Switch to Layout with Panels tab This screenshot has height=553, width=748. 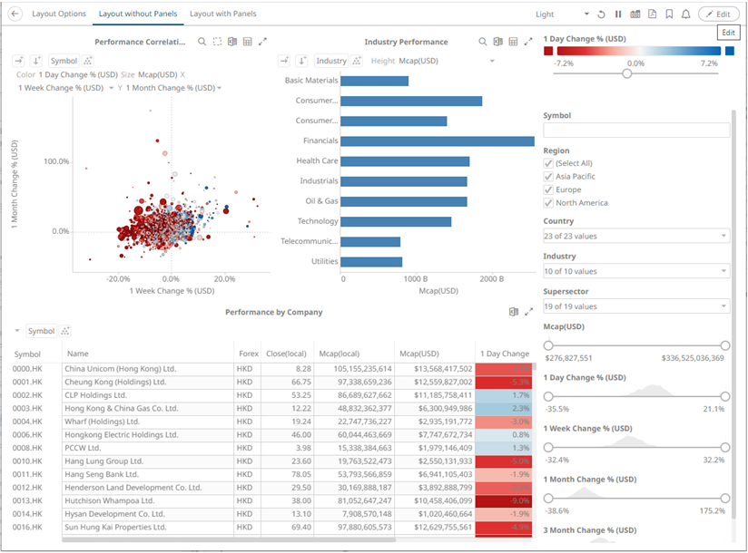tap(222, 15)
